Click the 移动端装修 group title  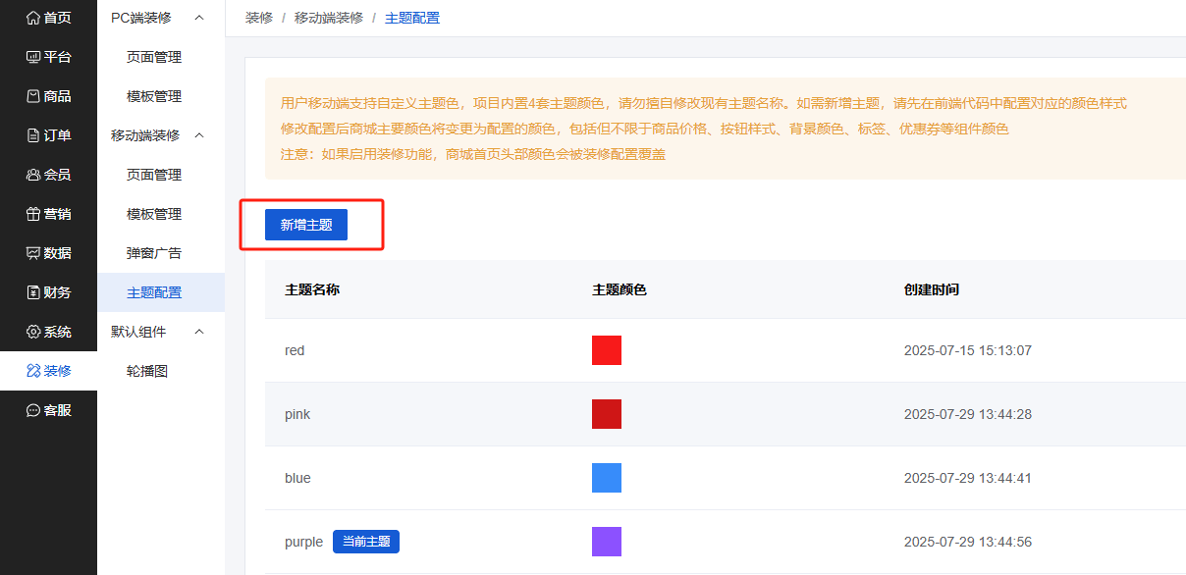coord(145,135)
